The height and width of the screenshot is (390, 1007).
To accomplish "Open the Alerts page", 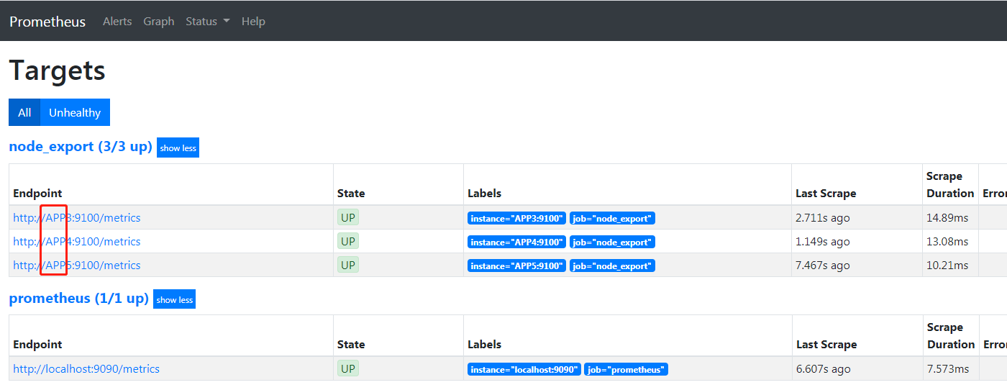I will click(117, 22).
